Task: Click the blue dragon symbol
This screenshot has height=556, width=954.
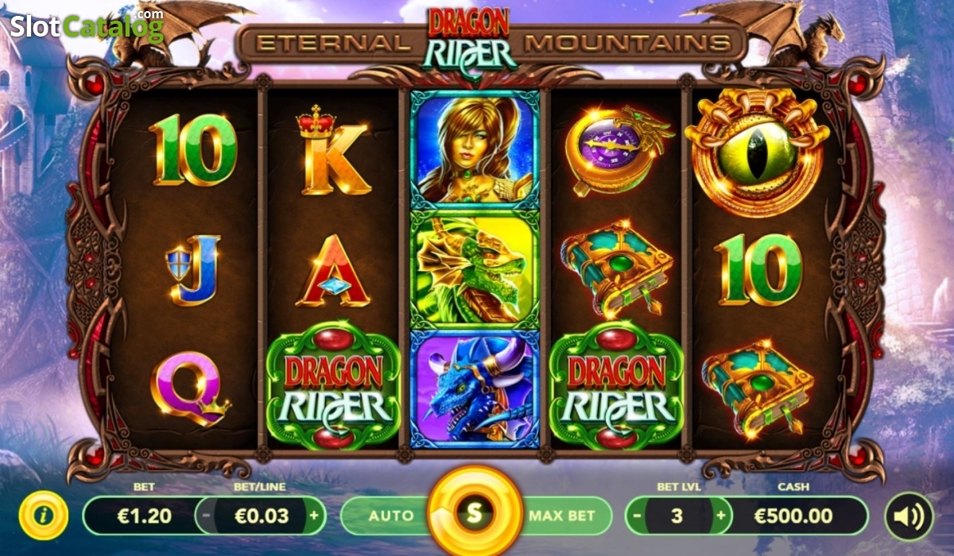Action: pyautogui.click(x=475, y=388)
